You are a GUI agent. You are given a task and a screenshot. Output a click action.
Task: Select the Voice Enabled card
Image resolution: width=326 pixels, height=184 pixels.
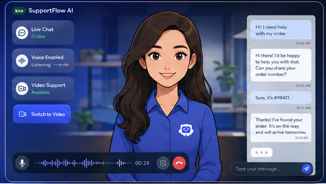[43, 61]
